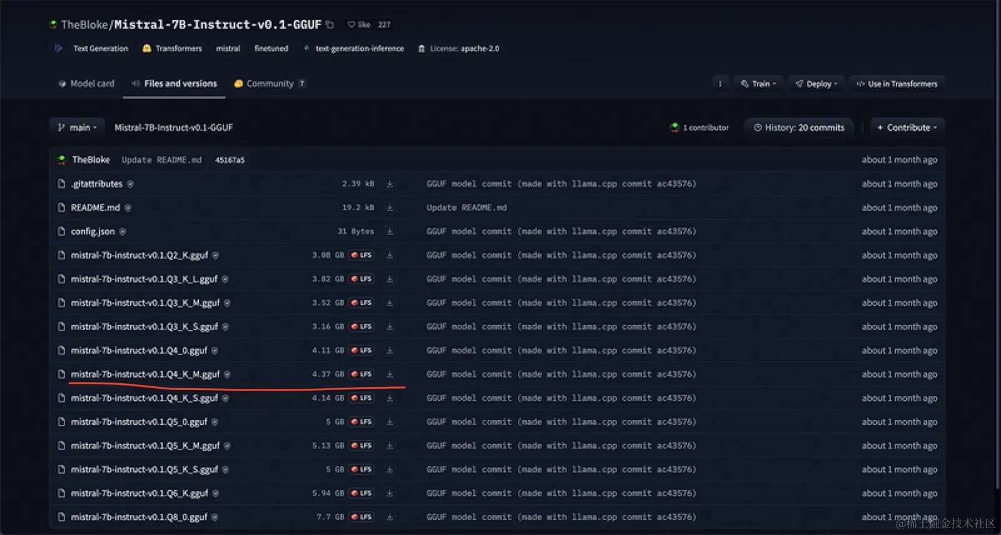Open the three-dot more options menu
1001x535 pixels.
[x=720, y=84]
